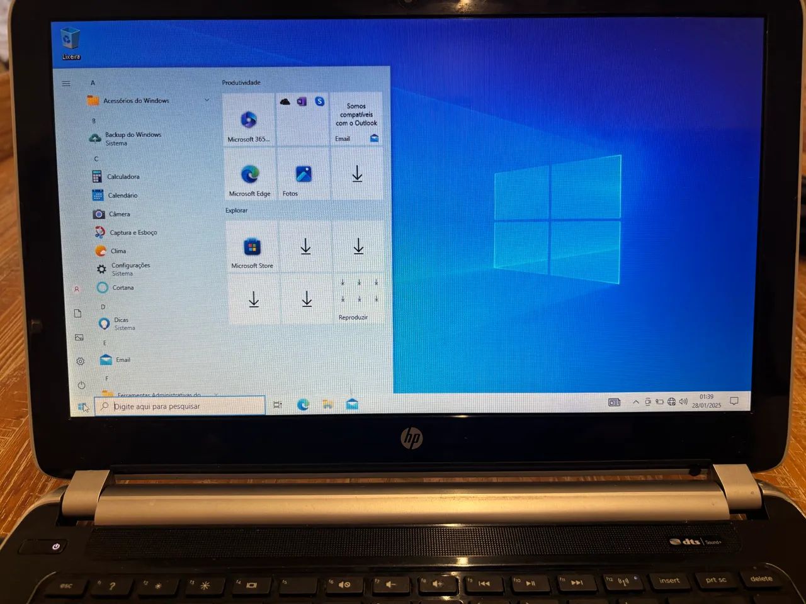Screen dimensions: 806x604
Task: Show hidden tray icons chevron
Action: (x=636, y=402)
